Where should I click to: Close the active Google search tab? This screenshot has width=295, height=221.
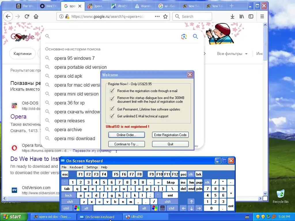[80, 6]
